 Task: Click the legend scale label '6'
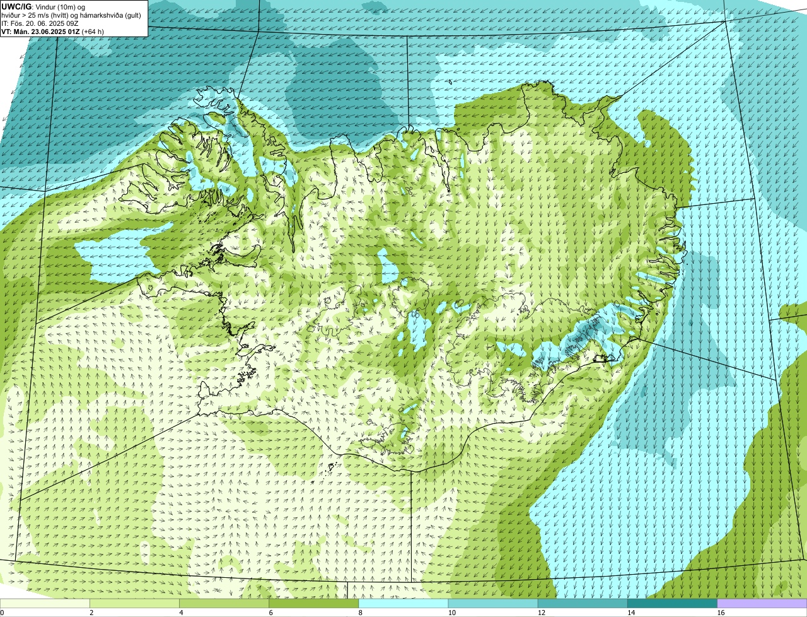(270, 613)
